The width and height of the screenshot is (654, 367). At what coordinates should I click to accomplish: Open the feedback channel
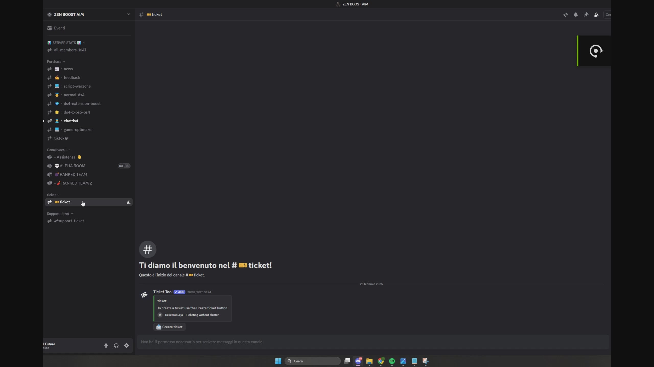click(88, 77)
